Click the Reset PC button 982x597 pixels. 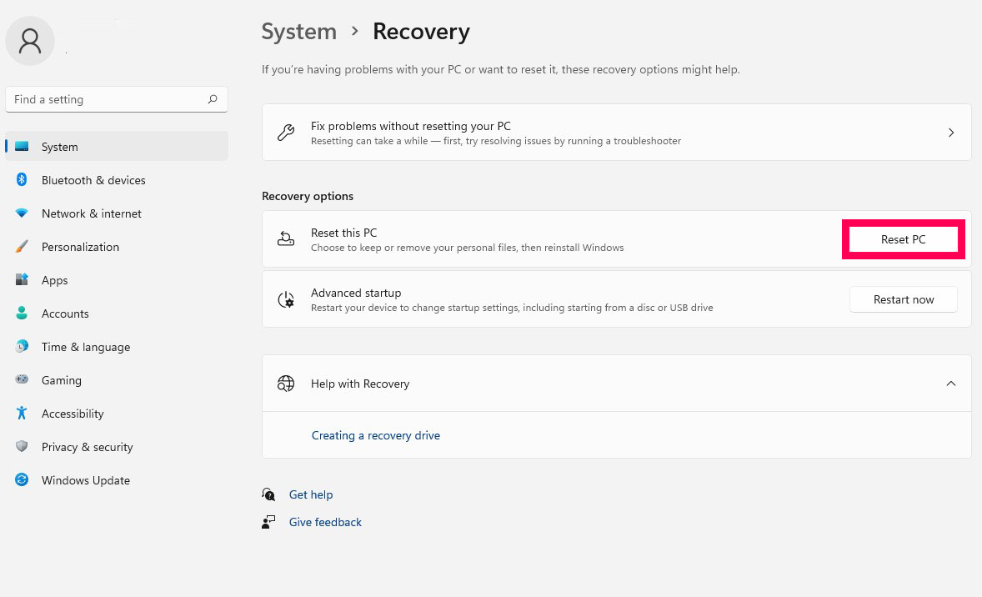tap(903, 239)
